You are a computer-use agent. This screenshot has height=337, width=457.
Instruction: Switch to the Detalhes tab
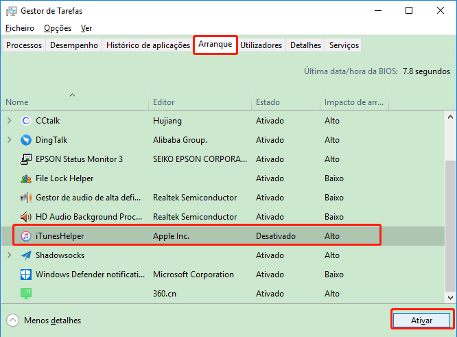coord(305,45)
